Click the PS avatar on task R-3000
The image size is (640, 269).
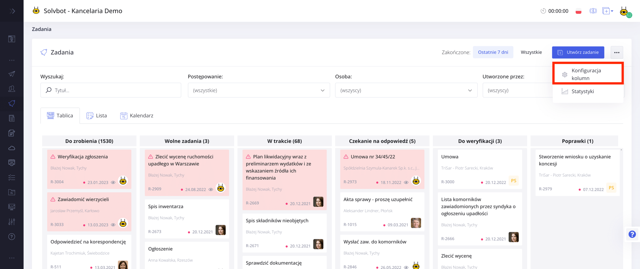tap(513, 181)
